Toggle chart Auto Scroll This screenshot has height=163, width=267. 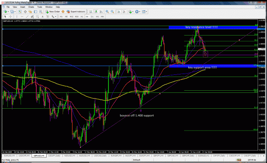point(119,12)
